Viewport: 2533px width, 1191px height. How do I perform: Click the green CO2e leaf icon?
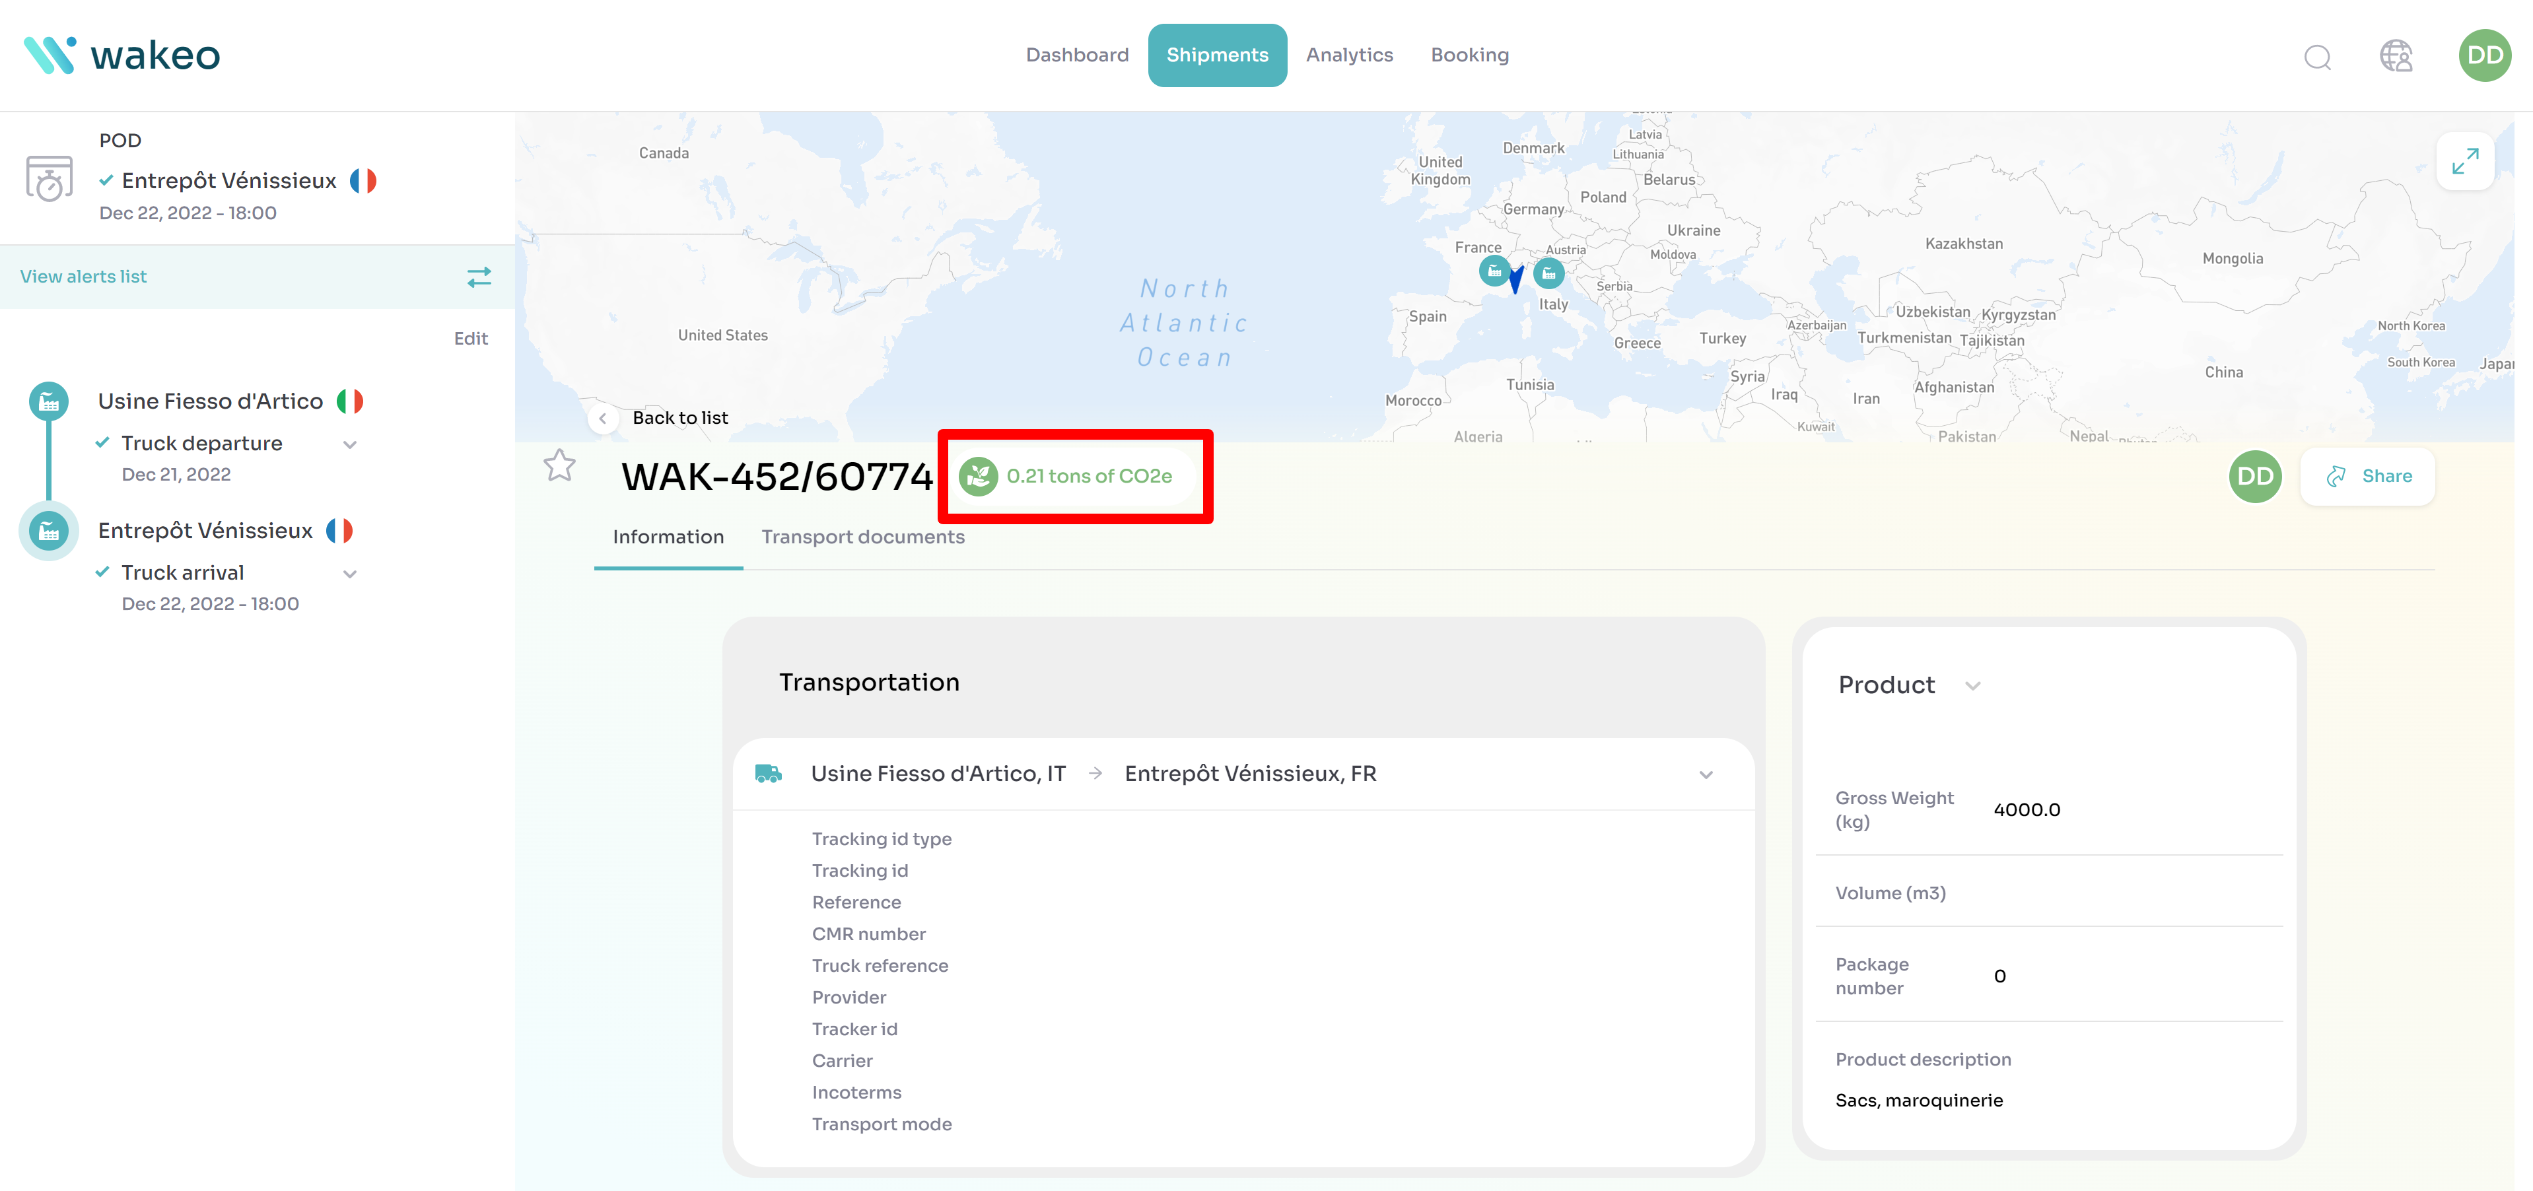pos(977,476)
